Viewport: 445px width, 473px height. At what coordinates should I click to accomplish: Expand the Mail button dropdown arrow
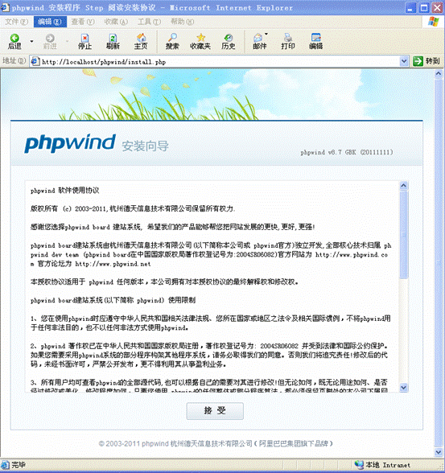pyautogui.click(x=266, y=34)
